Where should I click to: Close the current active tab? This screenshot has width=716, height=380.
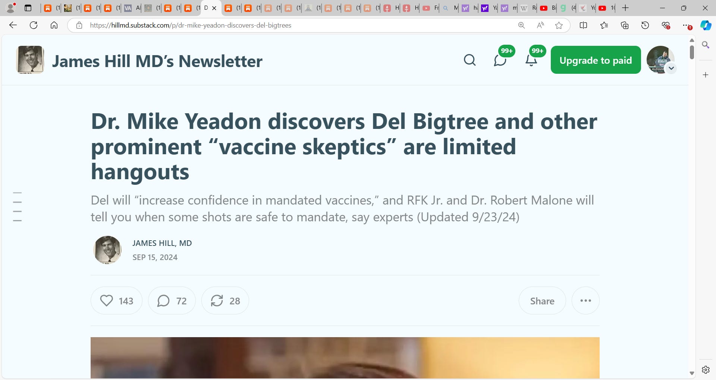(214, 8)
